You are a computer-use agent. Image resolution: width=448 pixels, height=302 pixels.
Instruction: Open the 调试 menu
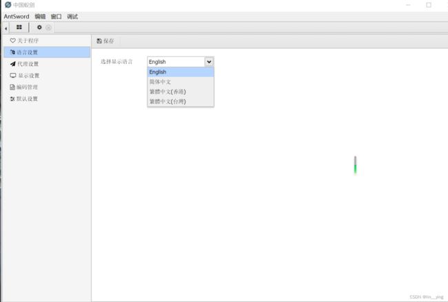point(72,17)
